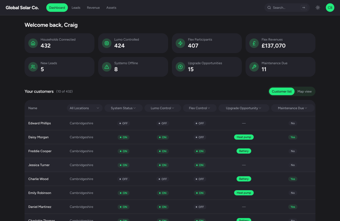340x221 pixels.
Task: Click the New Leads people icon
Action: [x=33, y=67]
